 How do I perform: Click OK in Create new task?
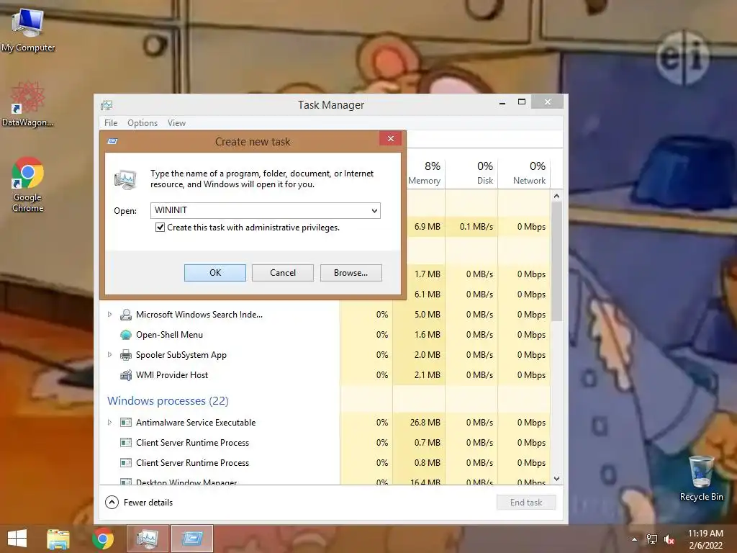(214, 273)
